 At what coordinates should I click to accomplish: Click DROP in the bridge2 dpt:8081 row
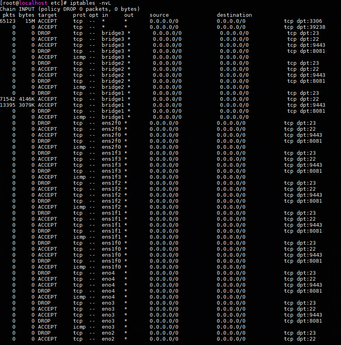click(44, 81)
